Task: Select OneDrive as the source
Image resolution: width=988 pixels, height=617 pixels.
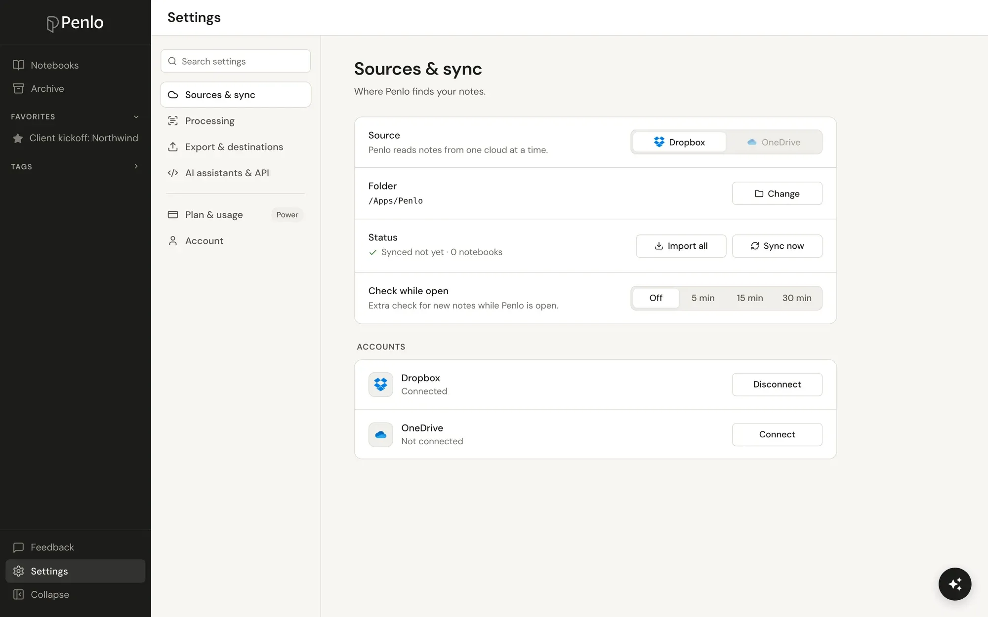Action: (774, 142)
